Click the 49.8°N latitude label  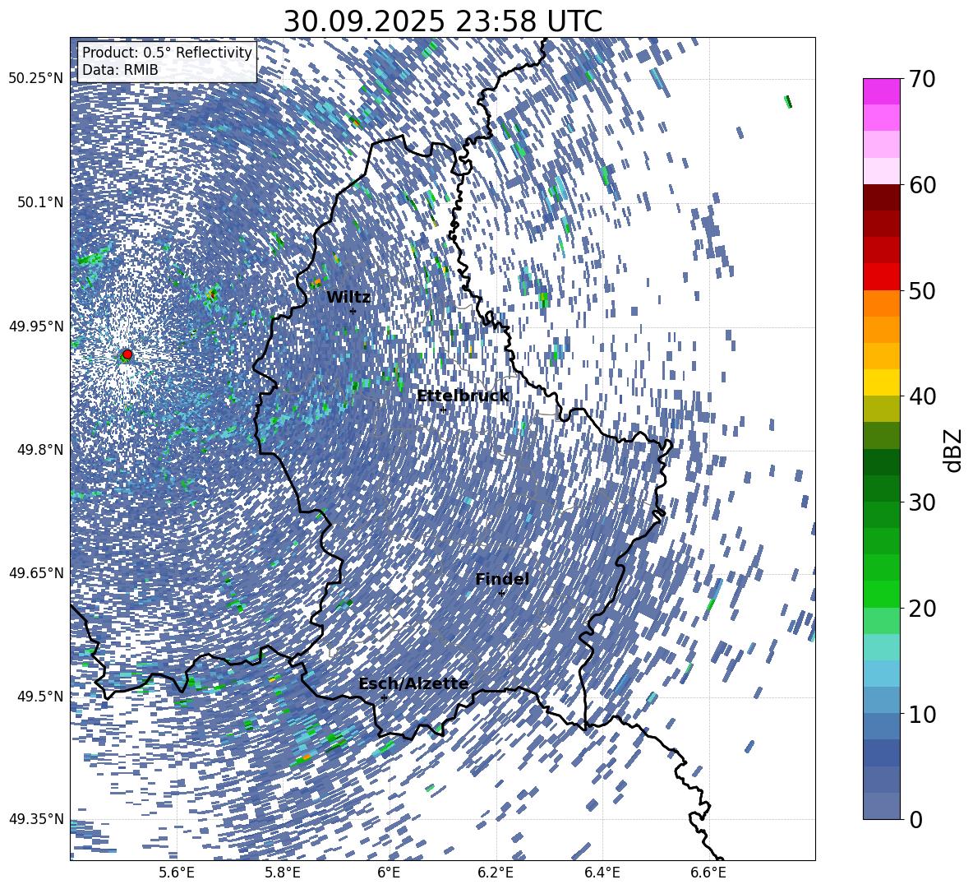click(39, 450)
